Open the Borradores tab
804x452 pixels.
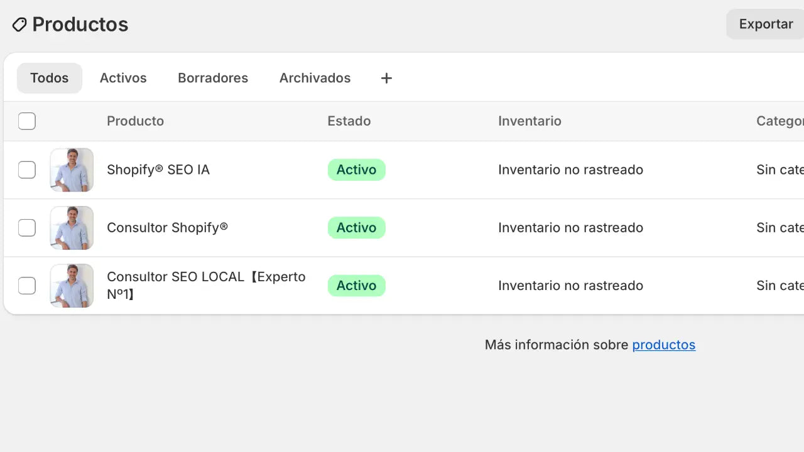click(213, 78)
